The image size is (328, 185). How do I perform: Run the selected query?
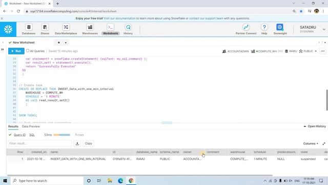[16, 51]
